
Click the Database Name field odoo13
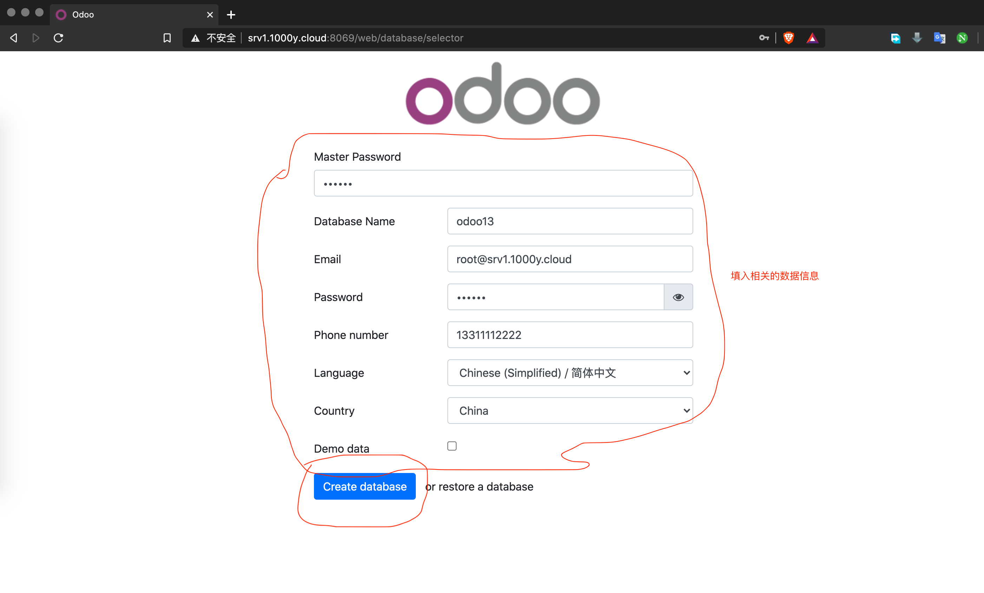[570, 221]
